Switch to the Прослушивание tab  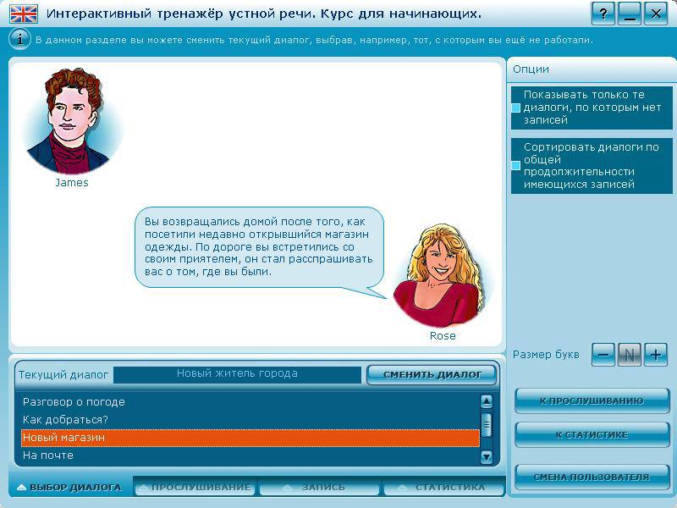pyautogui.click(x=195, y=488)
